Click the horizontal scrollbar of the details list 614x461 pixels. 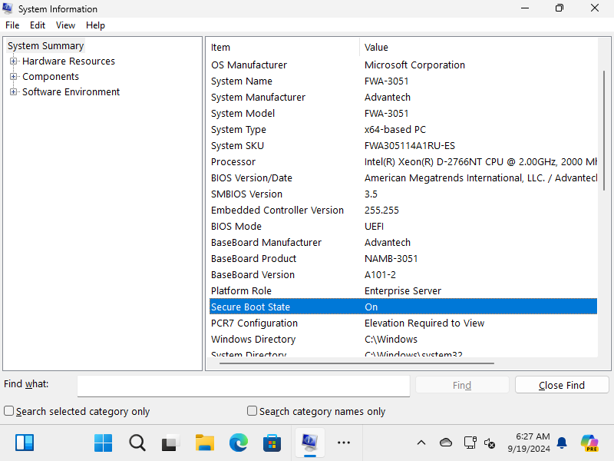(356, 363)
